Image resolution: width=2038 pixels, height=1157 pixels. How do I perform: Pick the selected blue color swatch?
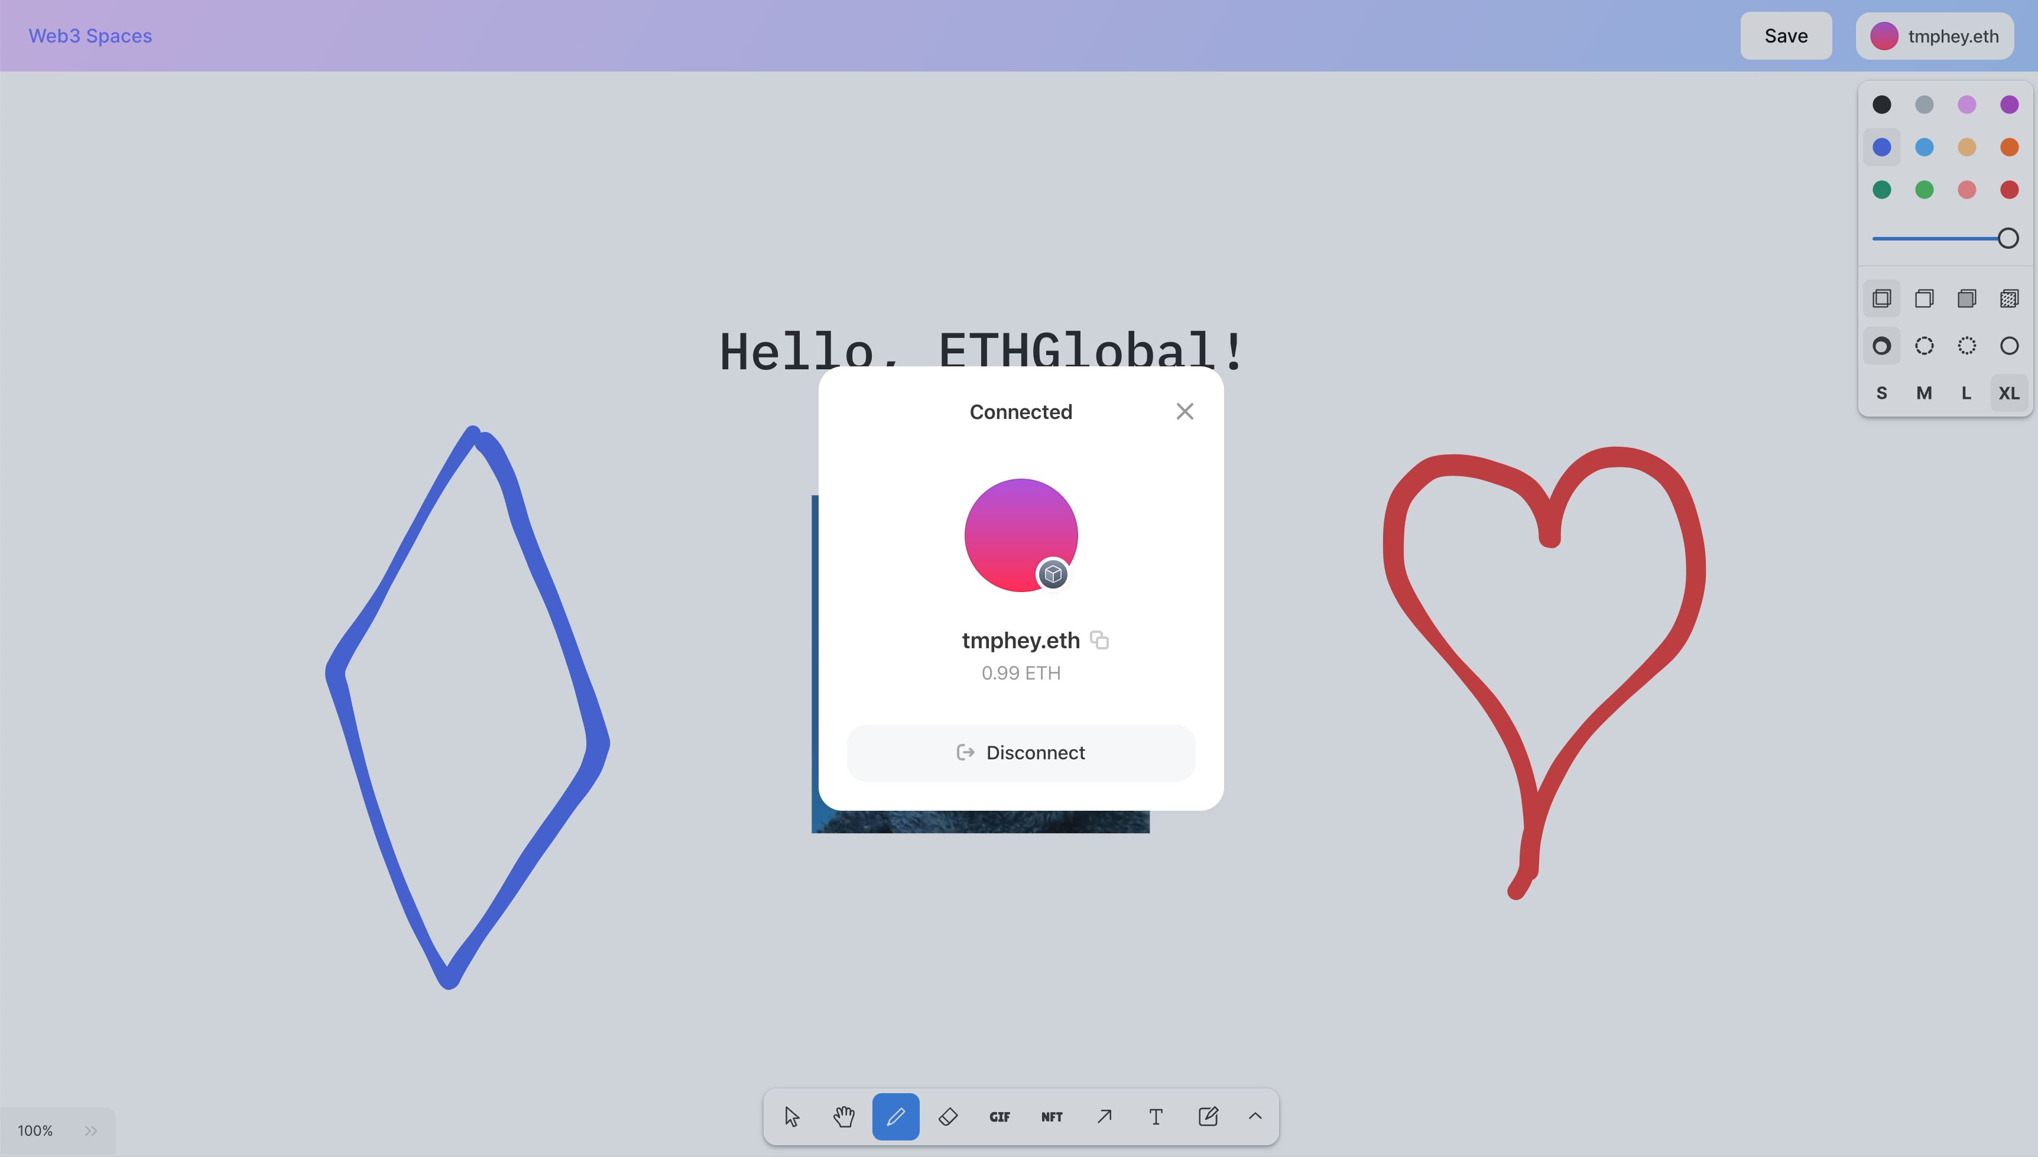pos(1881,147)
